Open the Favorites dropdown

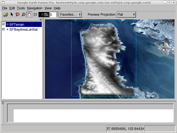click(70, 14)
